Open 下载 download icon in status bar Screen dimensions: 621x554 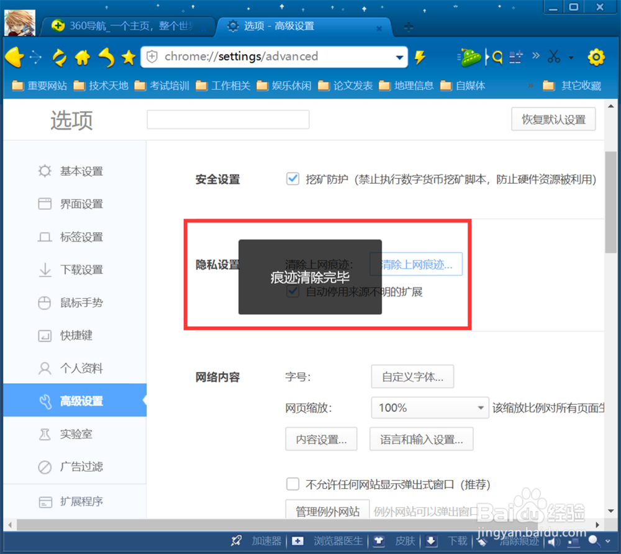click(432, 541)
